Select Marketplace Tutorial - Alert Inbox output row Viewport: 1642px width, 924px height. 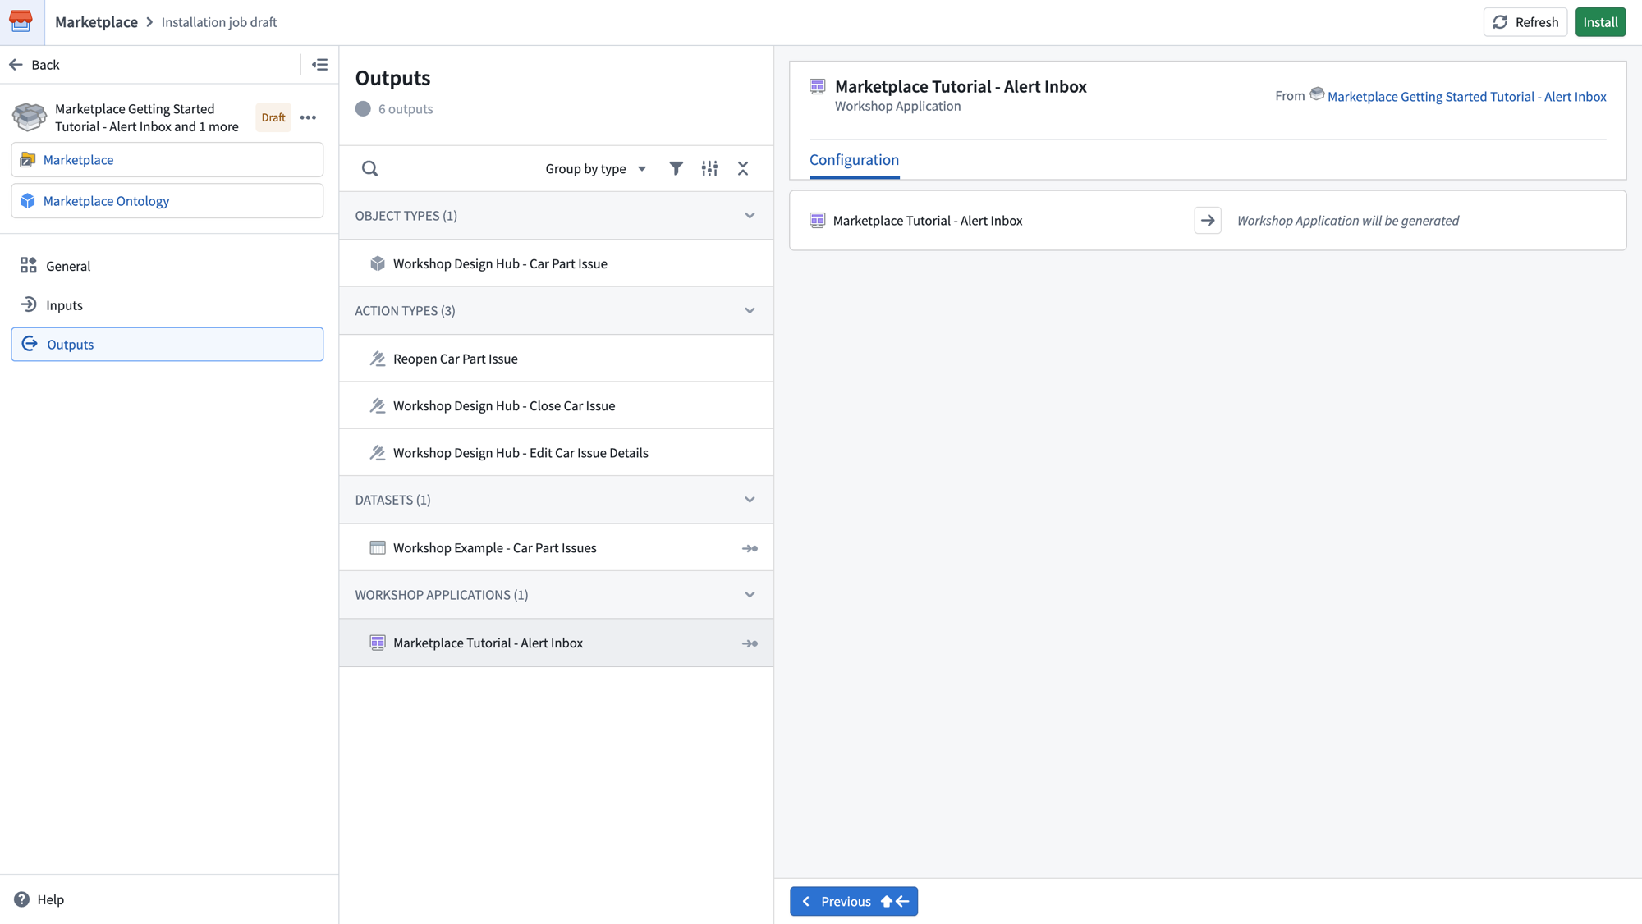click(556, 643)
